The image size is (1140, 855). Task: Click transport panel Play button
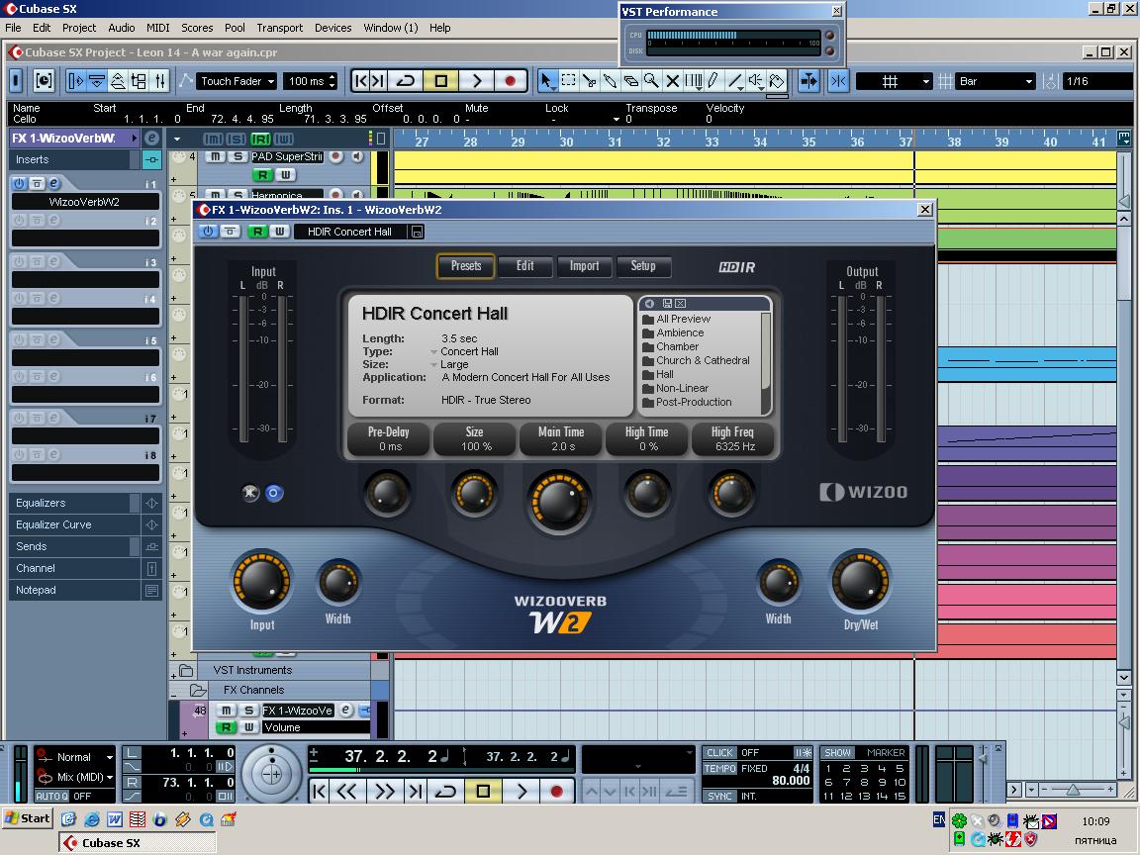pos(522,791)
